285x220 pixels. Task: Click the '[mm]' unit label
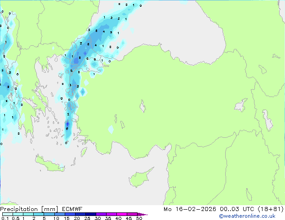[x=49, y=209]
